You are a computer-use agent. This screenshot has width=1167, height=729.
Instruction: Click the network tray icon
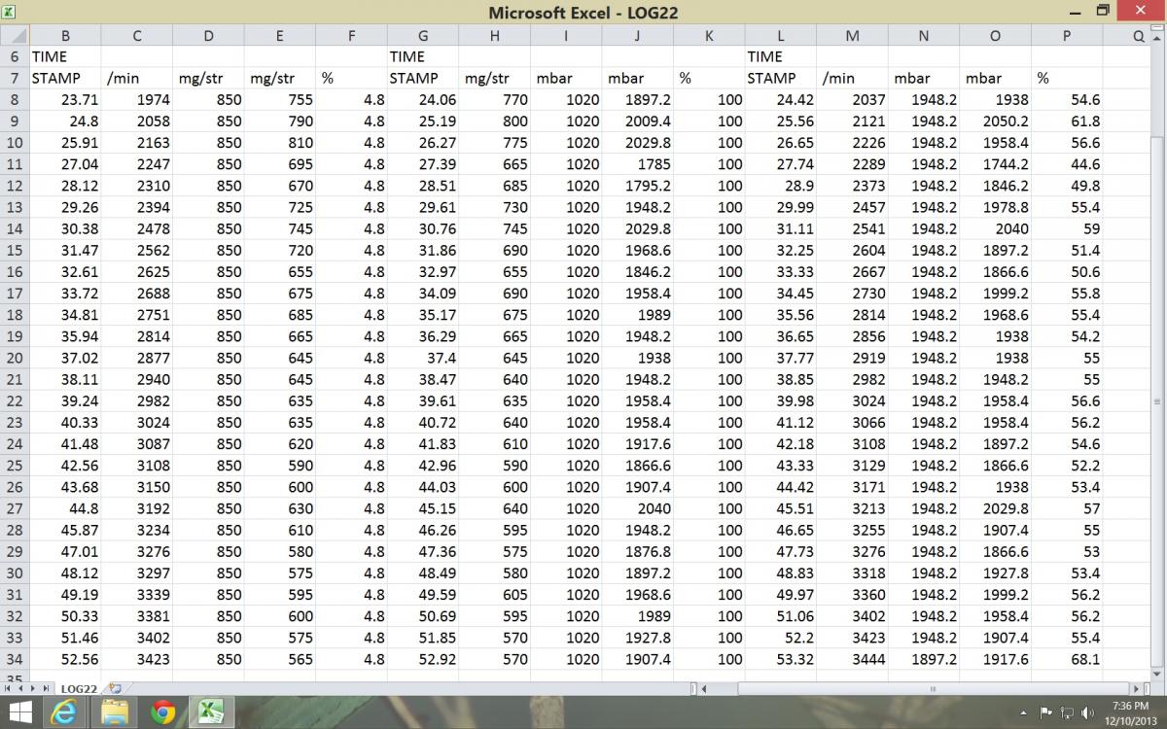click(x=1067, y=713)
